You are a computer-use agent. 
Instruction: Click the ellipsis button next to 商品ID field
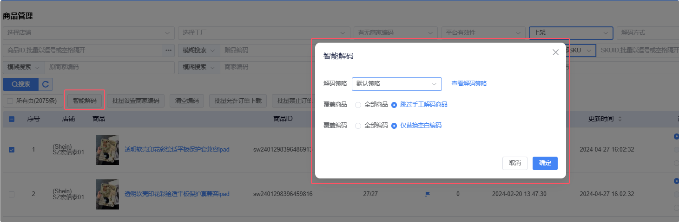(x=168, y=50)
